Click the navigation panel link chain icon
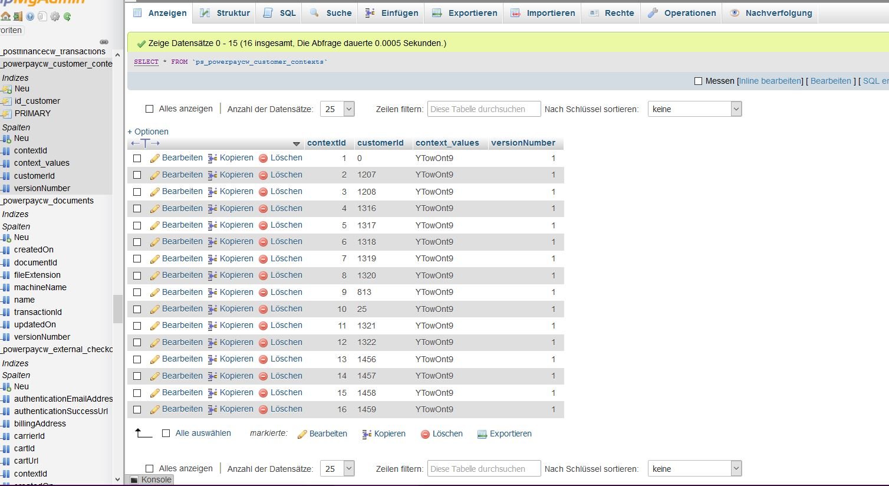The height and width of the screenshot is (486, 889). pyautogui.click(x=104, y=42)
